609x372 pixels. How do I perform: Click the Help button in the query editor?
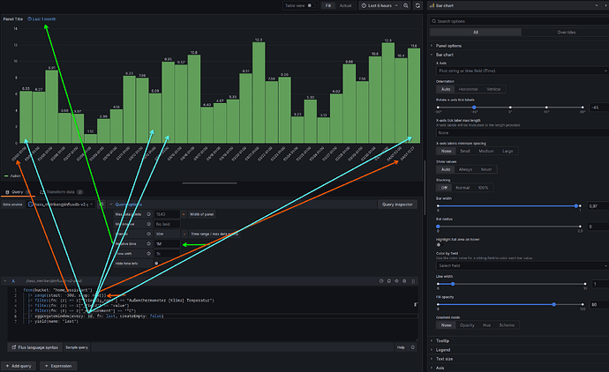400,347
